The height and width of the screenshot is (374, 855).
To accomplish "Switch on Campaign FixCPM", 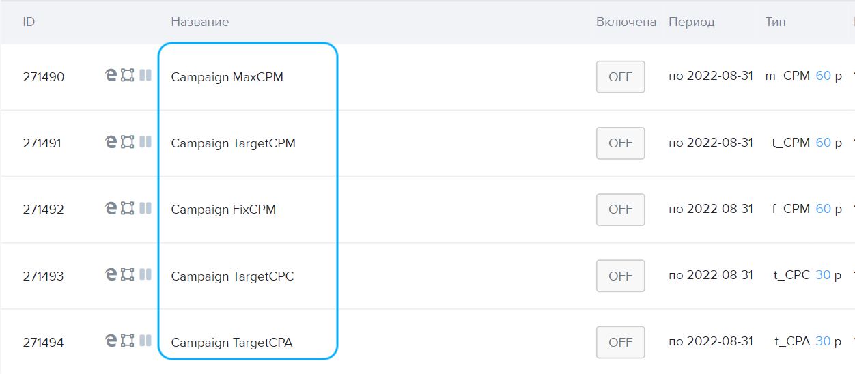I will 620,210.
